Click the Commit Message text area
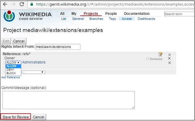This screenshot has width=195, height=121. click(69, 100)
